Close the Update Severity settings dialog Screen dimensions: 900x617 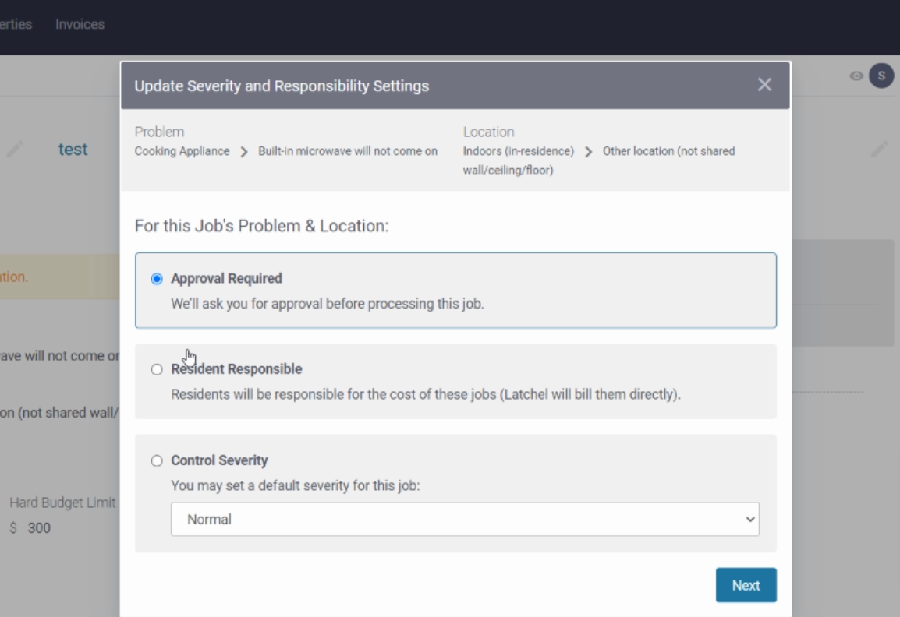coord(764,85)
